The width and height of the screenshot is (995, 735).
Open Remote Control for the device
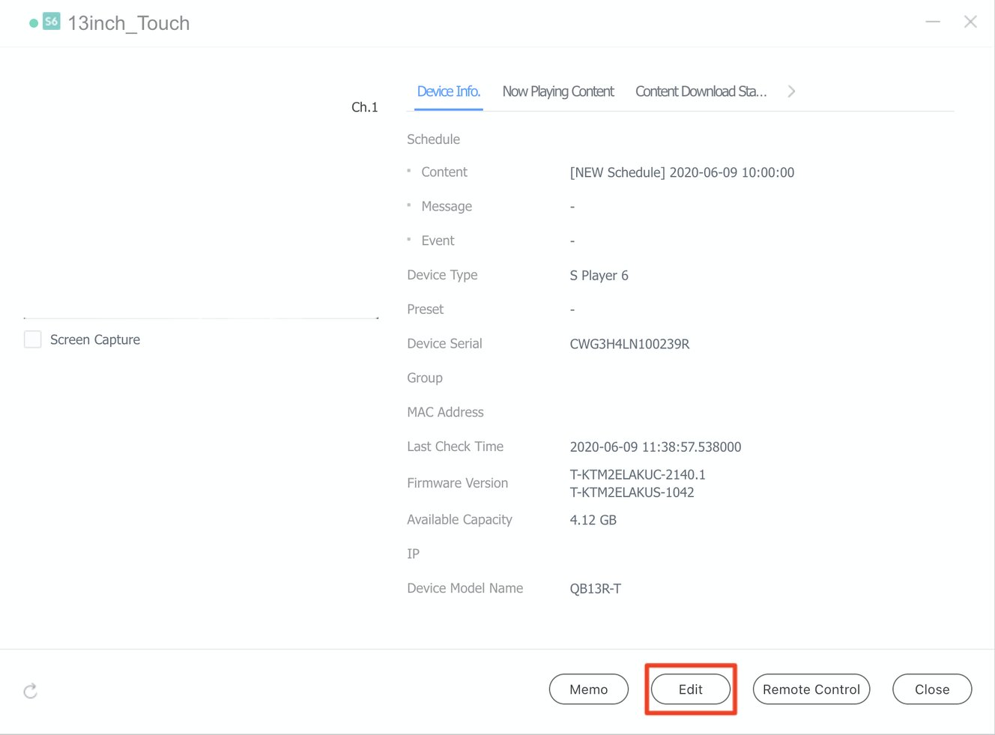(811, 689)
